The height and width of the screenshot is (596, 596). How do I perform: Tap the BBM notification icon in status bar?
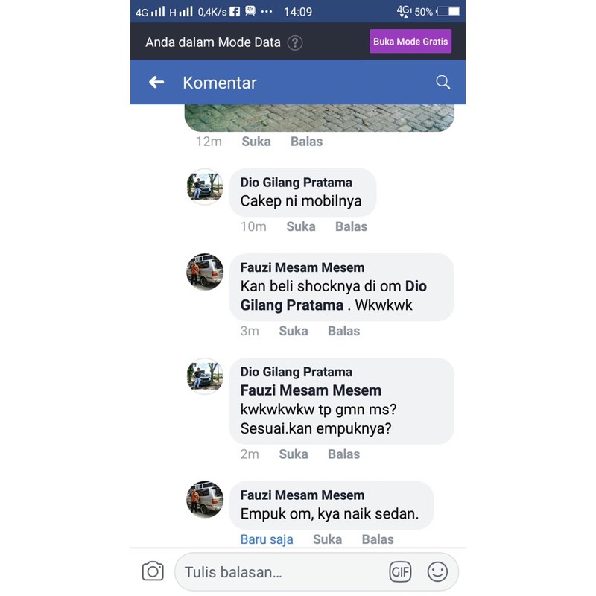(250, 11)
